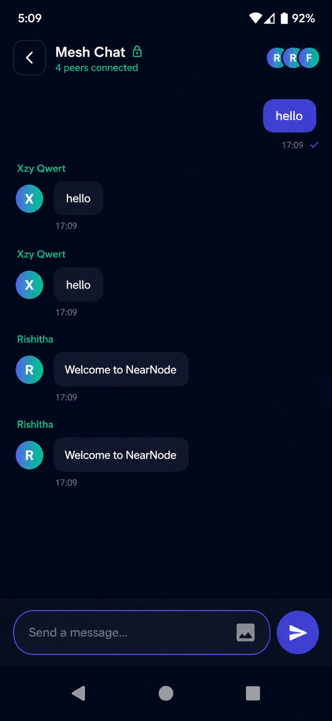Tap the 4 peers connected label
The width and height of the screenshot is (332, 721).
pyautogui.click(x=97, y=68)
